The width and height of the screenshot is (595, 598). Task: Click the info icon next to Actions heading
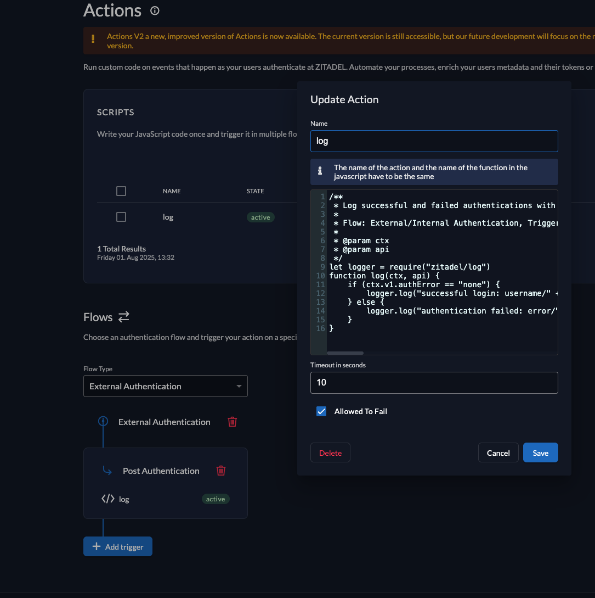point(155,10)
